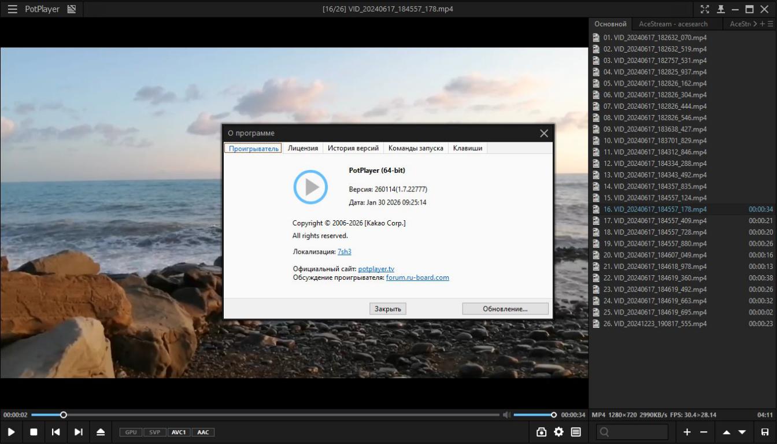Screen dimensions: 777x444
Task: Stop playback with the square Stop button
Action: [34, 432]
